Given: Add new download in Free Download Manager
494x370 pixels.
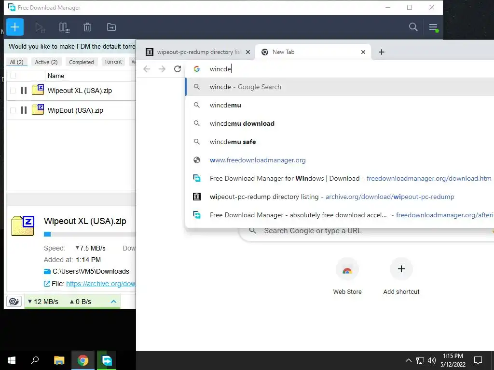Looking at the screenshot, I should pos(15,27).
